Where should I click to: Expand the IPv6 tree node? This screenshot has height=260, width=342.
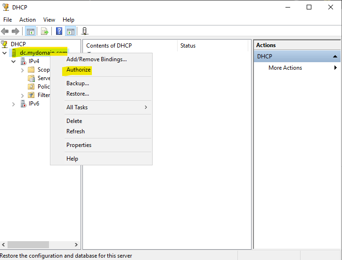point(14,104)
